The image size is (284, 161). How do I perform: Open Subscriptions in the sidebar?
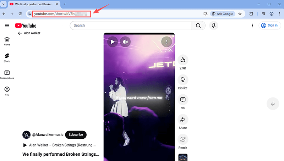[7, 74]
